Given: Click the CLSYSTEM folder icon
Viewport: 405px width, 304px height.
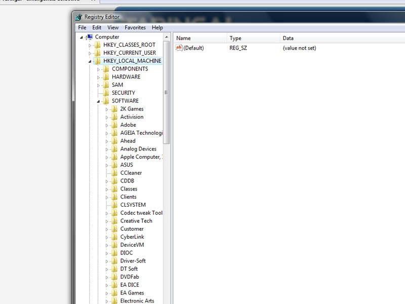Looking at the screenshot, I should click(114, 205).
